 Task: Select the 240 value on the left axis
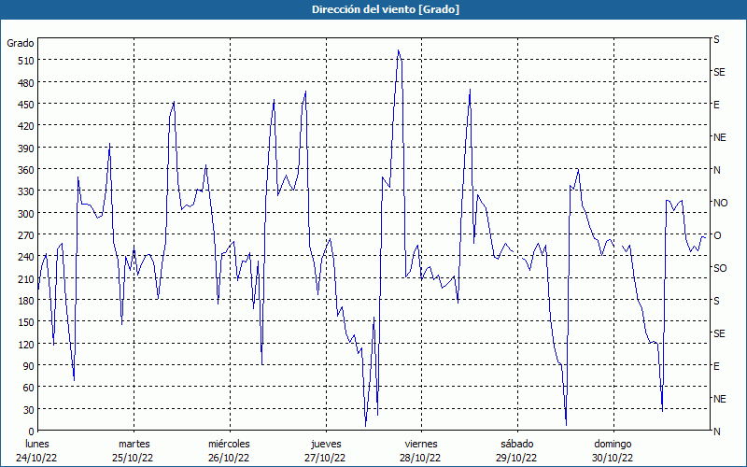pos(25,257)
